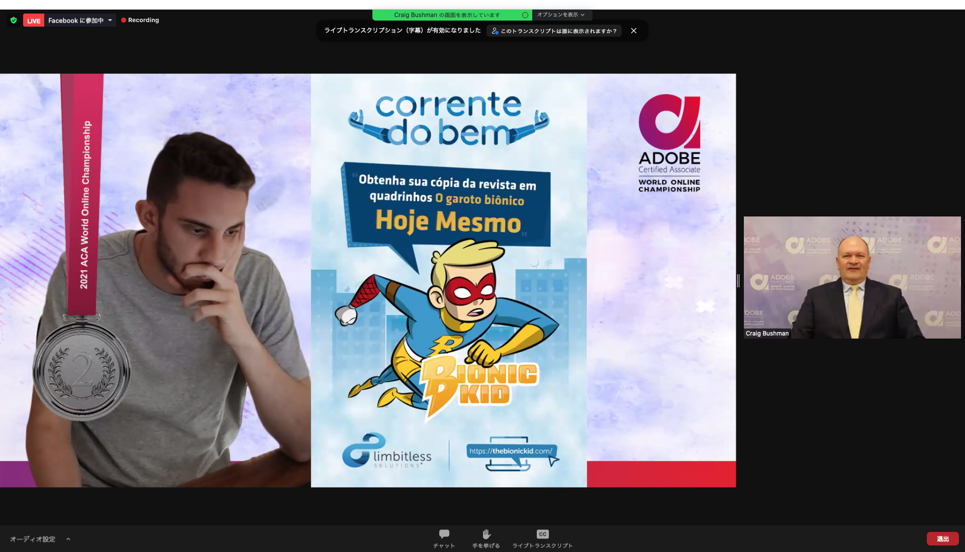
Task: Toggle the ライブトランスクリプト CC captions
Action: pyautogui.click(x=542, y=539)
